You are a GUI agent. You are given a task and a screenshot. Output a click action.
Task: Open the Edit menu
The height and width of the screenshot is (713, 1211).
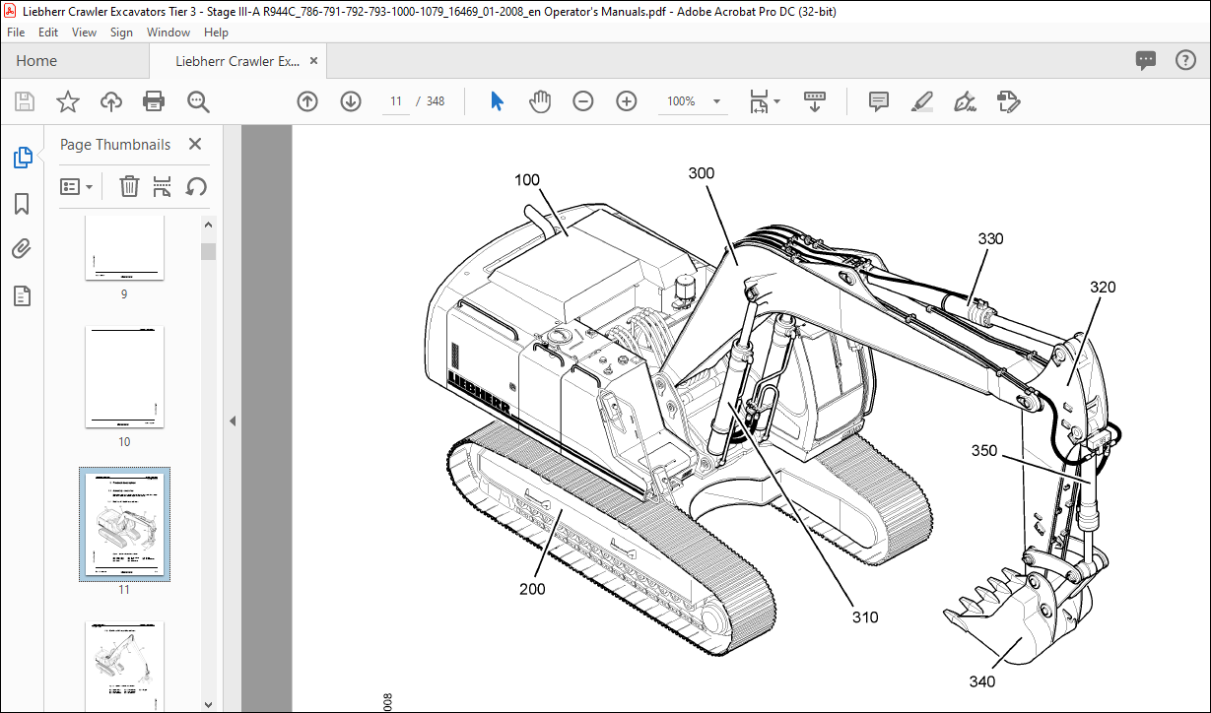point(48,32)
